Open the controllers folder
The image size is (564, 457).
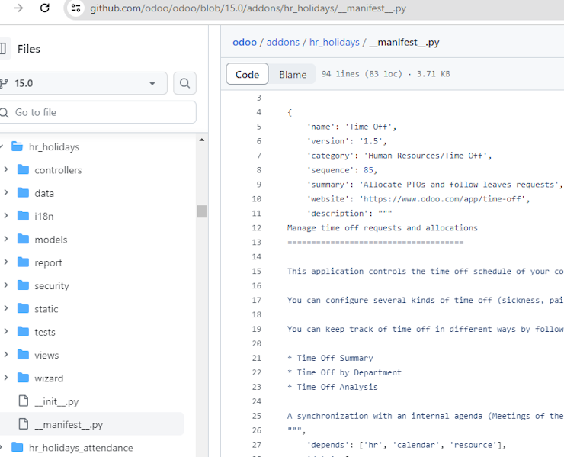(58, 170)
